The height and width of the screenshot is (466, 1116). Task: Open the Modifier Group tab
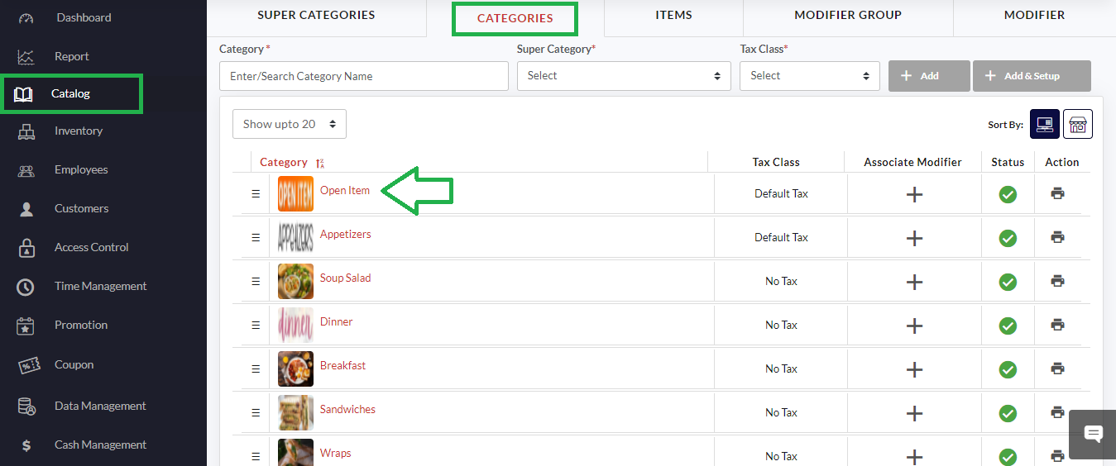[847, 15]
